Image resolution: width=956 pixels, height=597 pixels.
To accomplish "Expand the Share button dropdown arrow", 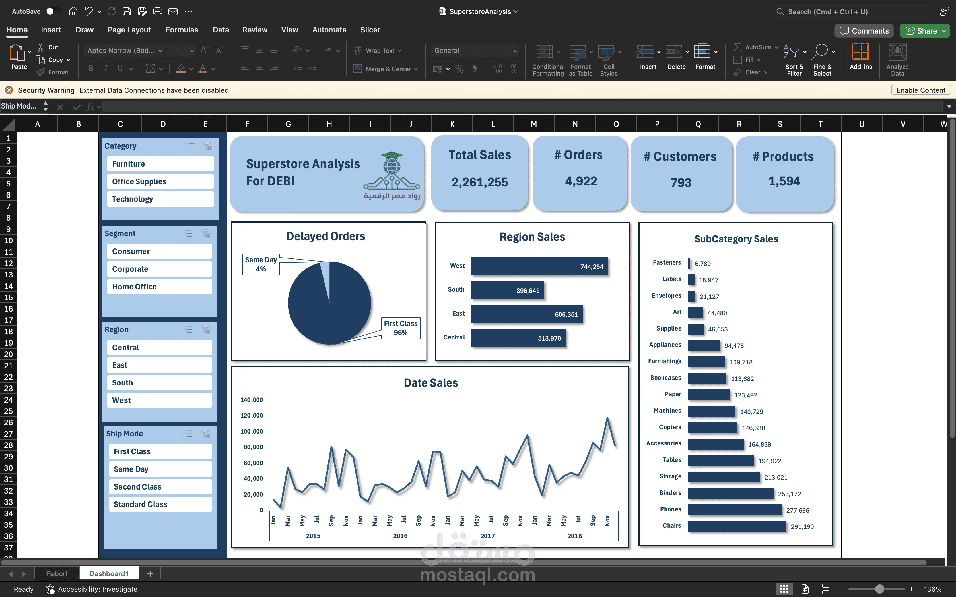I will coord(945,31).
